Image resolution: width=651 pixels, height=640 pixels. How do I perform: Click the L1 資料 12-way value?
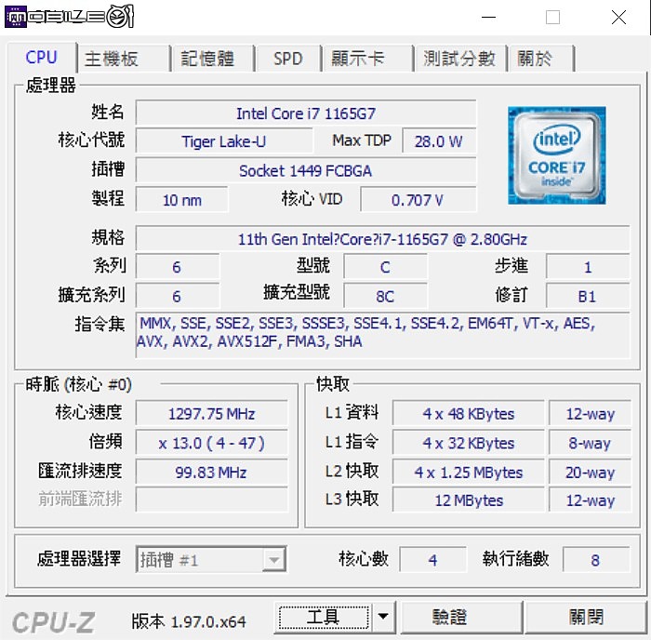coord(590,413)
